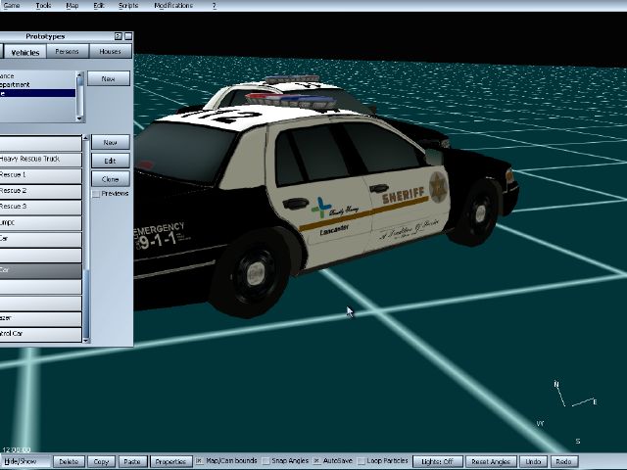Enable the Preview checkbox
This screenshot has height=470, width=627.
(96, 194)
